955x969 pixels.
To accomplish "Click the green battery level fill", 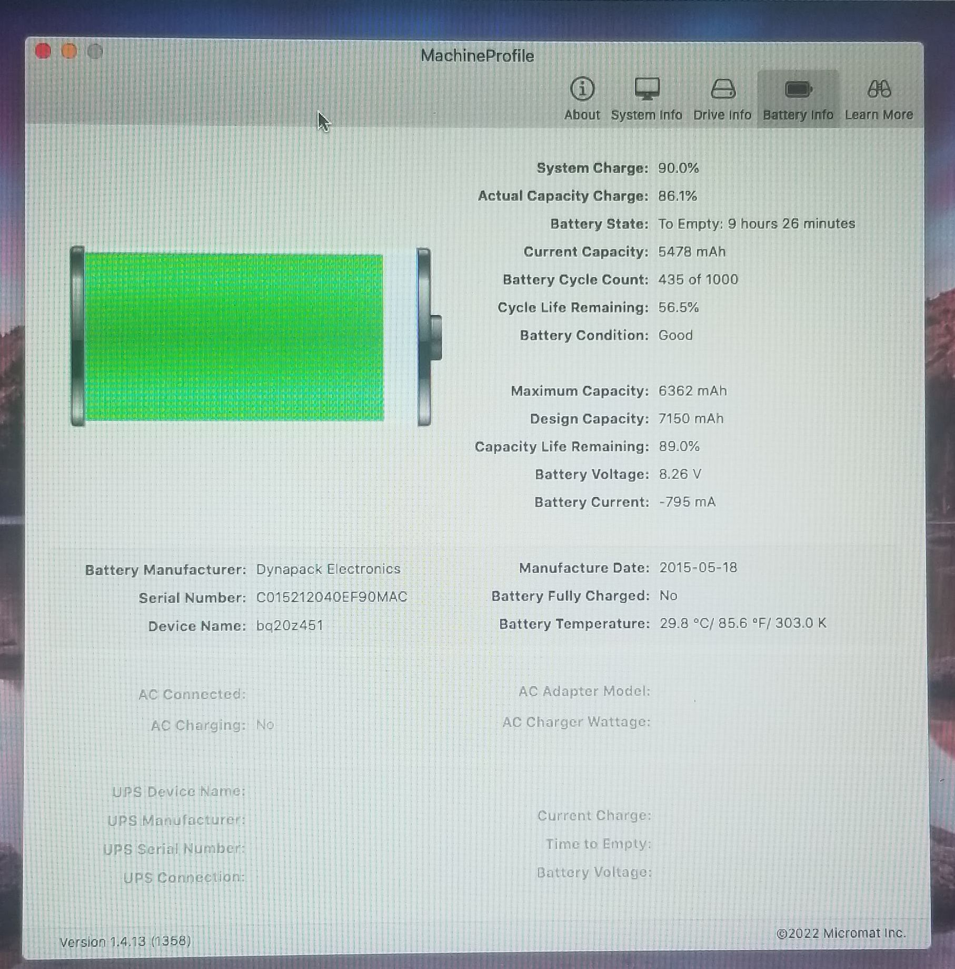I will pyautogui.click(x=234, y=337).
